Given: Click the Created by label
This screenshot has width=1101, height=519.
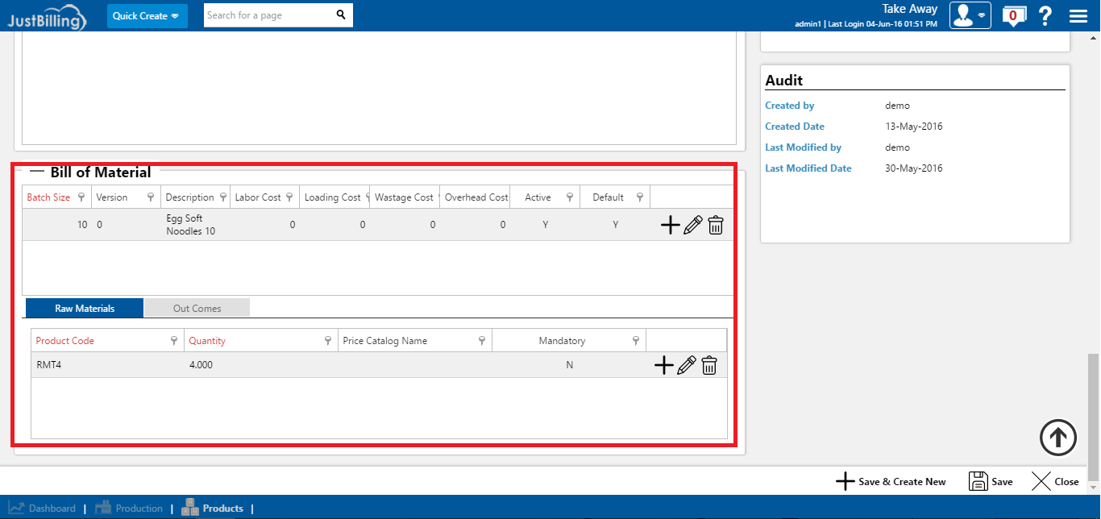Looking at the screenshot, I should pyautogui.click(x=790, y=106).
